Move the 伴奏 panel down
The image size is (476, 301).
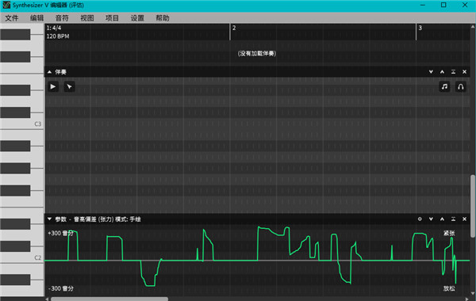(431, 72)
